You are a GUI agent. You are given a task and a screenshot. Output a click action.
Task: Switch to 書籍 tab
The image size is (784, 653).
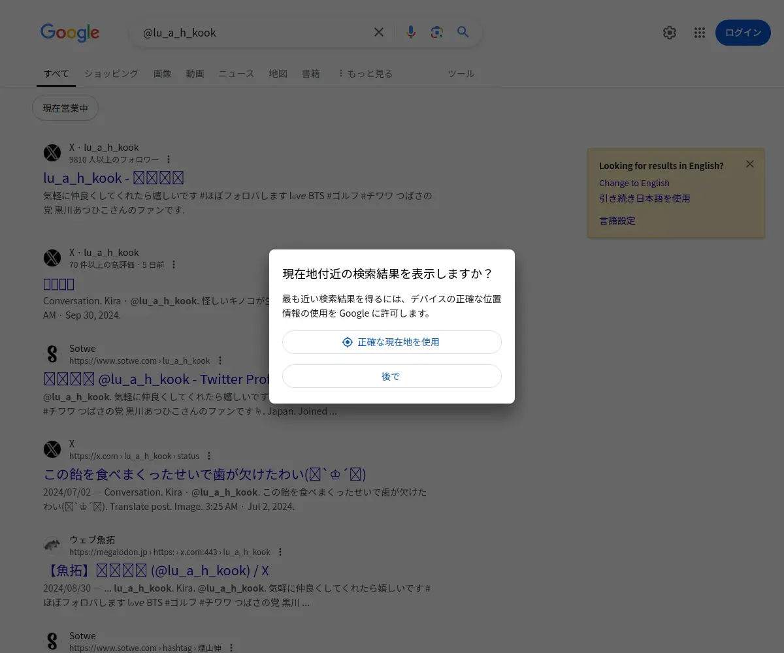pos(311,74)
